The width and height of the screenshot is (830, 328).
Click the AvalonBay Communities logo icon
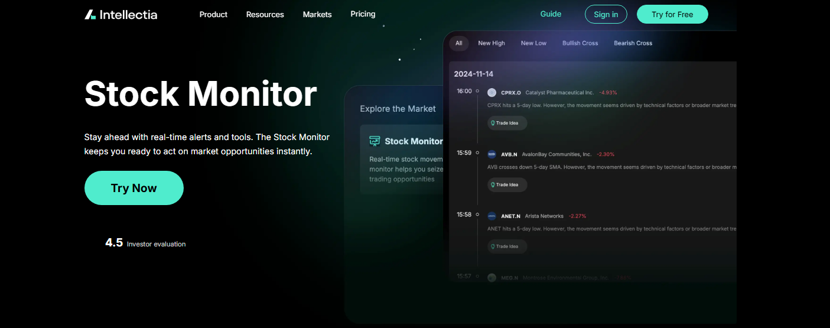pyautogui.click(x=492, y=154)
